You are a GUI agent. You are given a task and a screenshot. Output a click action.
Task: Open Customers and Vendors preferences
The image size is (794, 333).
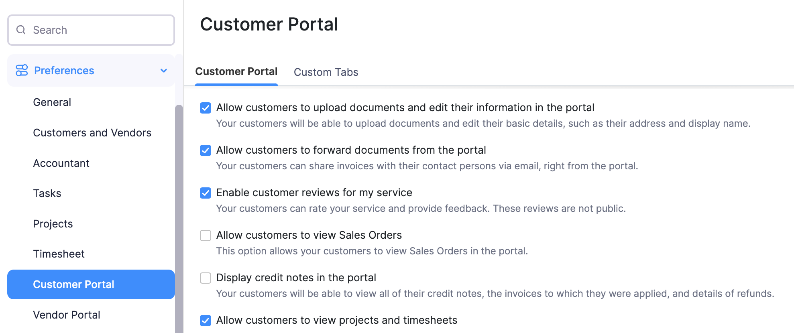pos(92,133)
